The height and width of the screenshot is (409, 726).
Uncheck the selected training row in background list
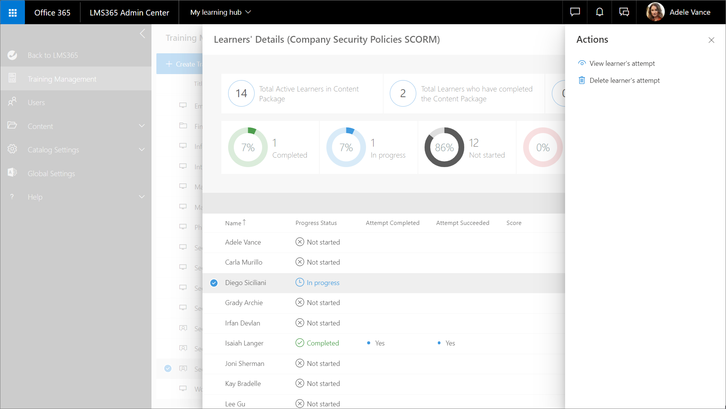pos(168,369)
